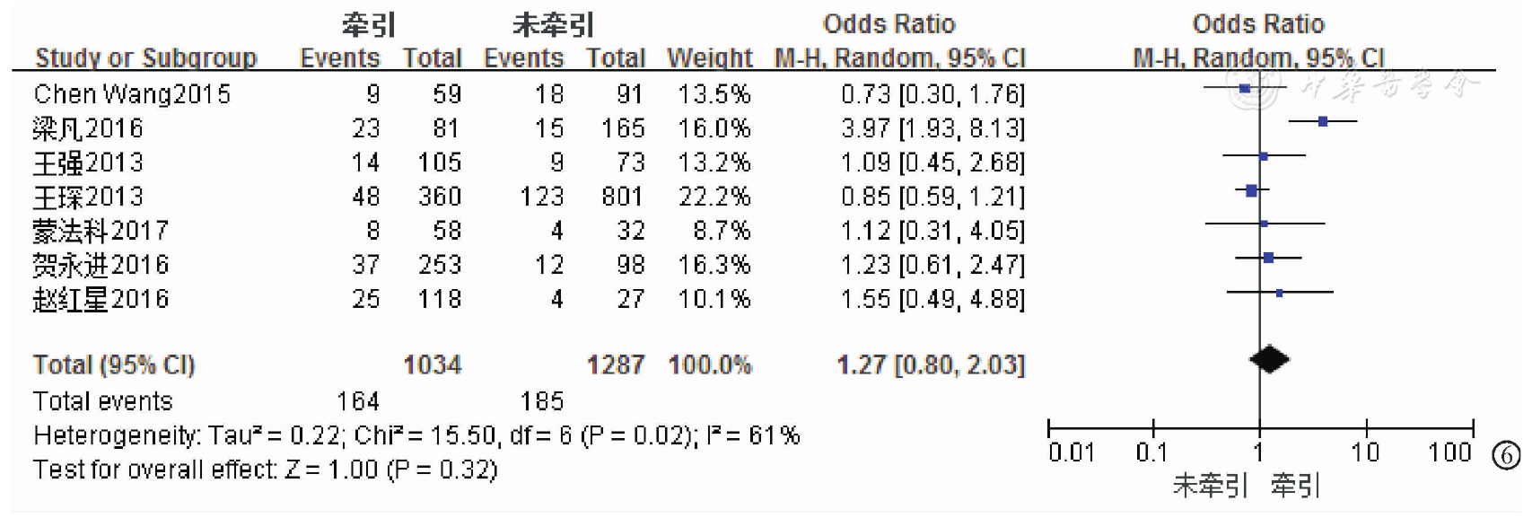Screen dimensions: 1532x518
Task: Click the "Weight" column header
Action: (709, 58)
